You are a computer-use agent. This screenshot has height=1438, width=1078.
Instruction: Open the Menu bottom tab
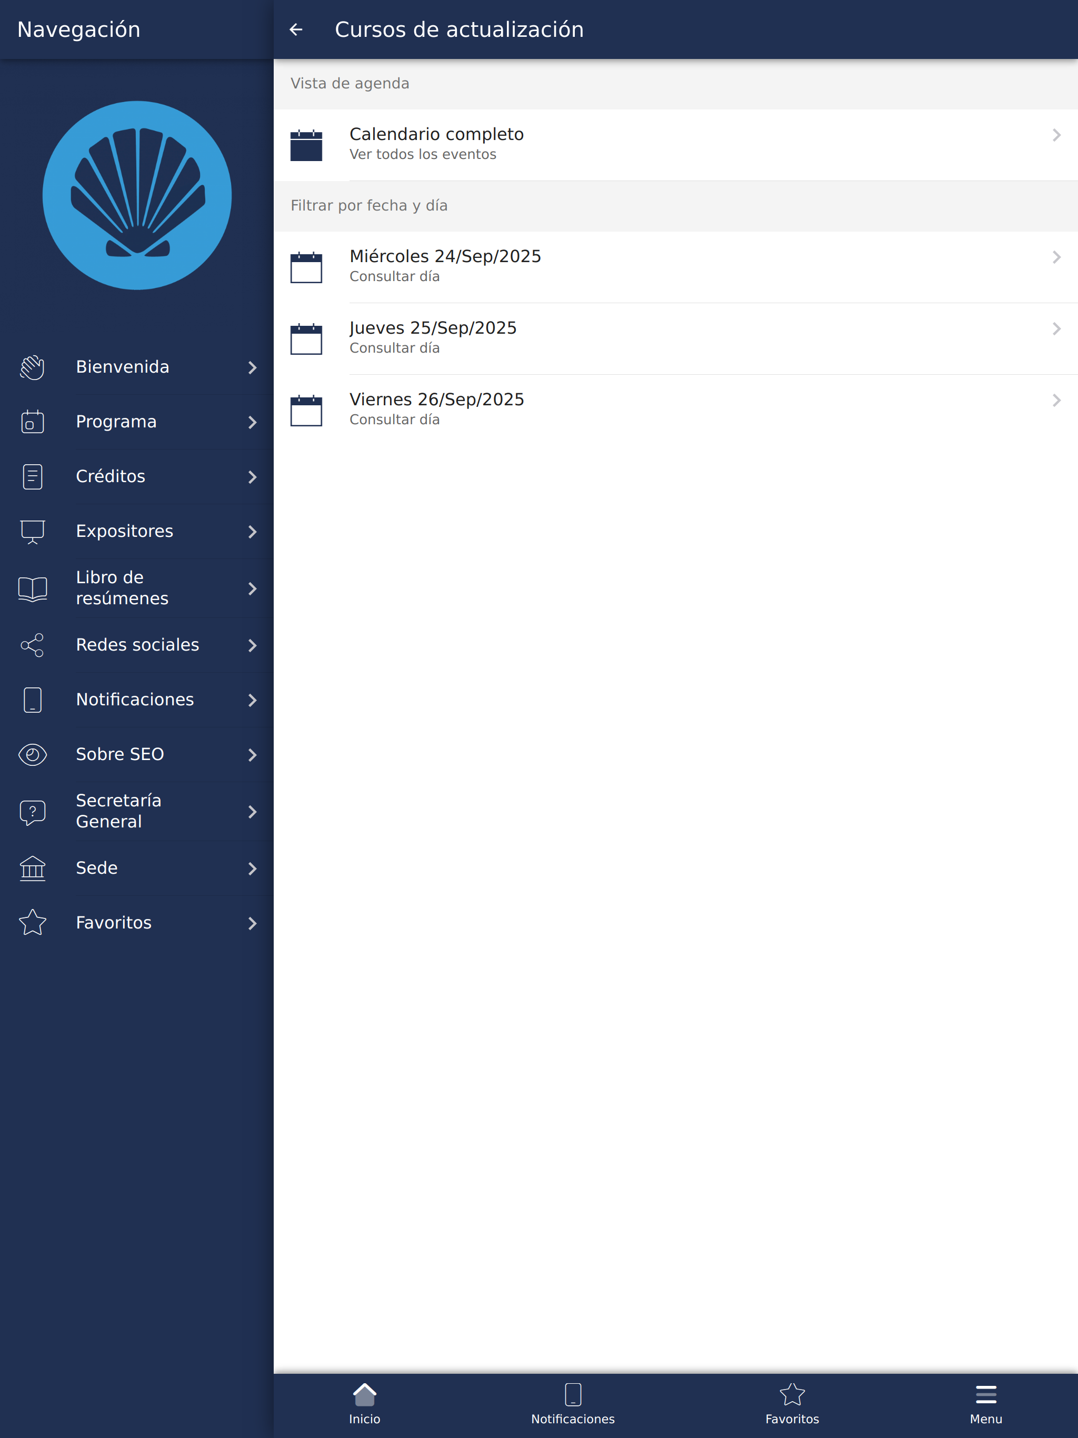pyautogui.click(x=986, y=1404)
